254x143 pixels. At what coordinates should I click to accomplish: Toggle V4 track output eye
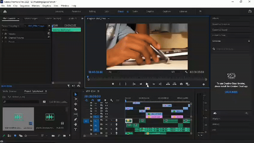click(106, 108)
